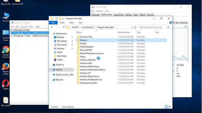The image size is (202, 113).
Task: Click C:\Windows\Temp line in Notepad
Action: (20, 30)
